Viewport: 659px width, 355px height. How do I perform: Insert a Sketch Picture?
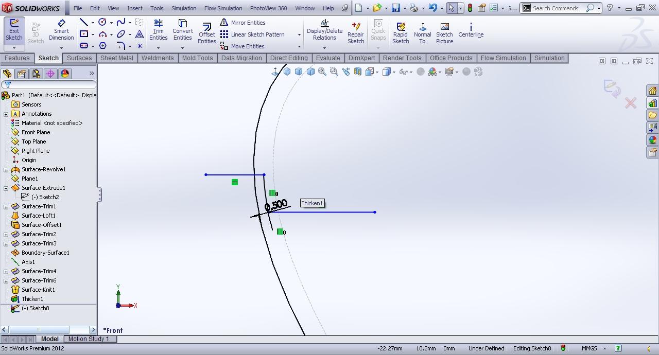tap(444, 32)
